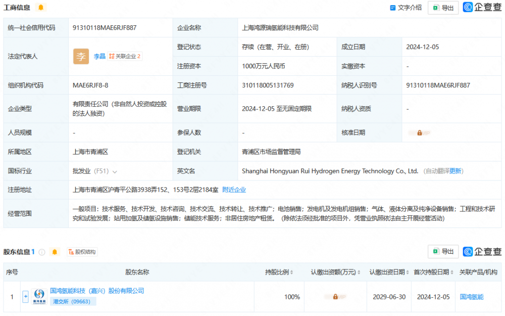The width and height of the screenshot is (505, 316).
Task: Click first shareholding date 2024-12-05 in shareholder row
Action: pyautogui.click(x=433, y=297)
